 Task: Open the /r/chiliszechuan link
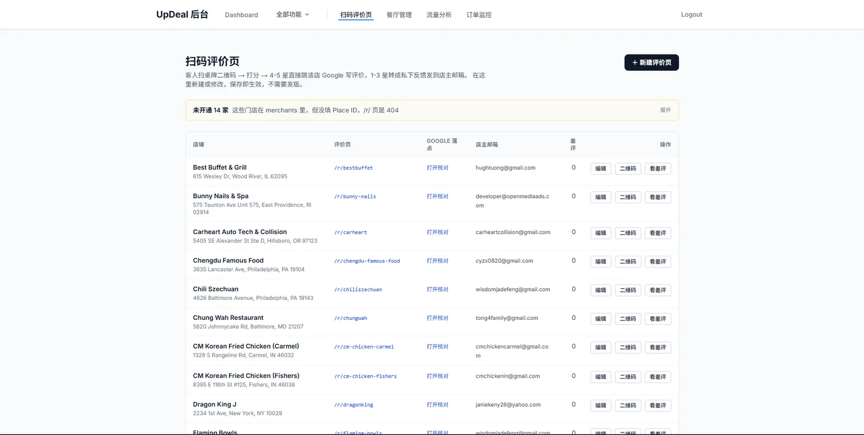pyautogui.click(x=358, y=290)
